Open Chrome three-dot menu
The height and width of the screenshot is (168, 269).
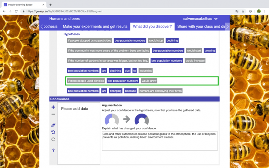[x=265, y=11]
